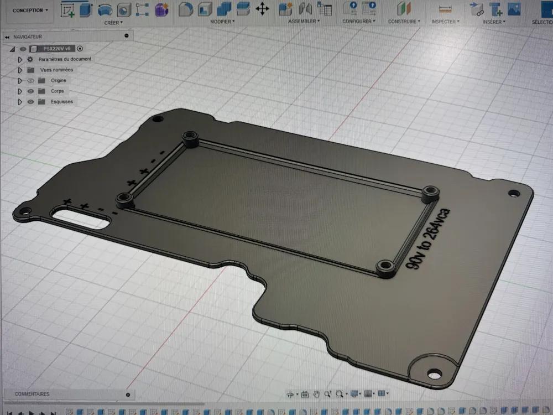553x415 pixels.
Task: Open the Configurer menu
Action: point(359,22)
